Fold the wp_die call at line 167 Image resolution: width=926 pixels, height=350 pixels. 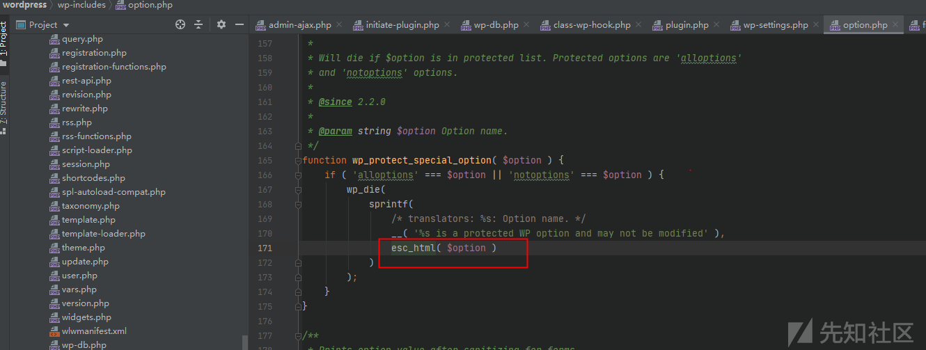[x=298, y=189]
